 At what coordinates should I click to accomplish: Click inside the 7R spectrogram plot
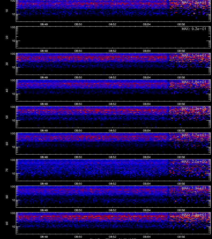[x=113, y=170]
